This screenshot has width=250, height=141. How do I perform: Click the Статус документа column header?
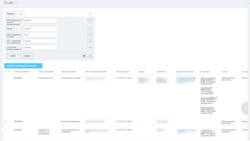pyautogui.click(x=46, y=72)
